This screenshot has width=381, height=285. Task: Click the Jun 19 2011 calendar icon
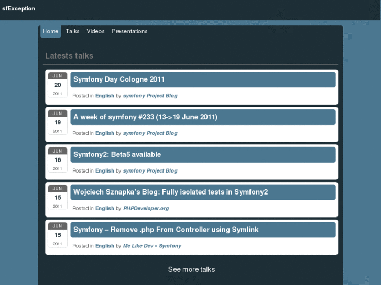(x=58, y=122)
